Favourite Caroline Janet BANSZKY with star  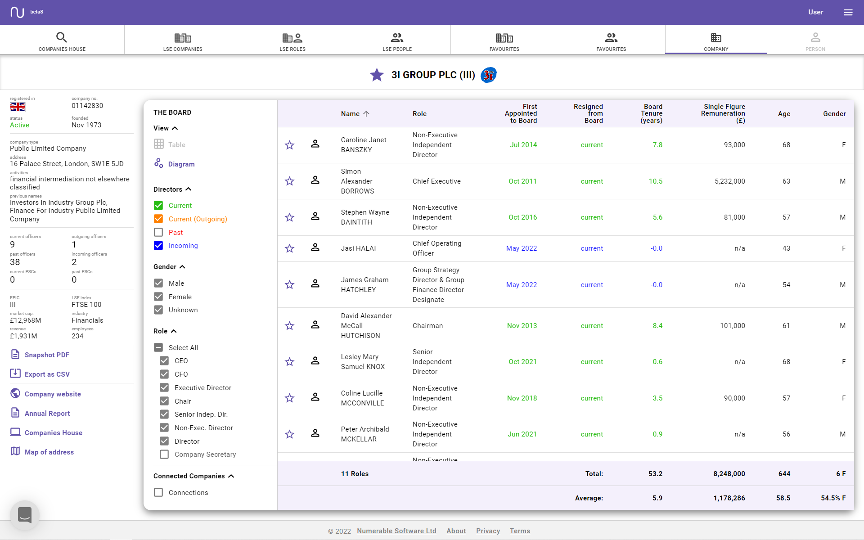(x=289, y=145)
